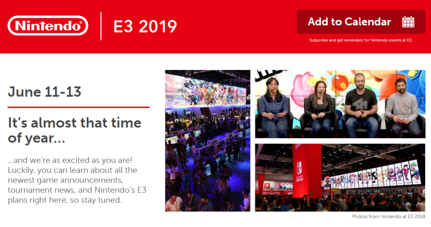Click the Nintendo logo

pos(48,26)
